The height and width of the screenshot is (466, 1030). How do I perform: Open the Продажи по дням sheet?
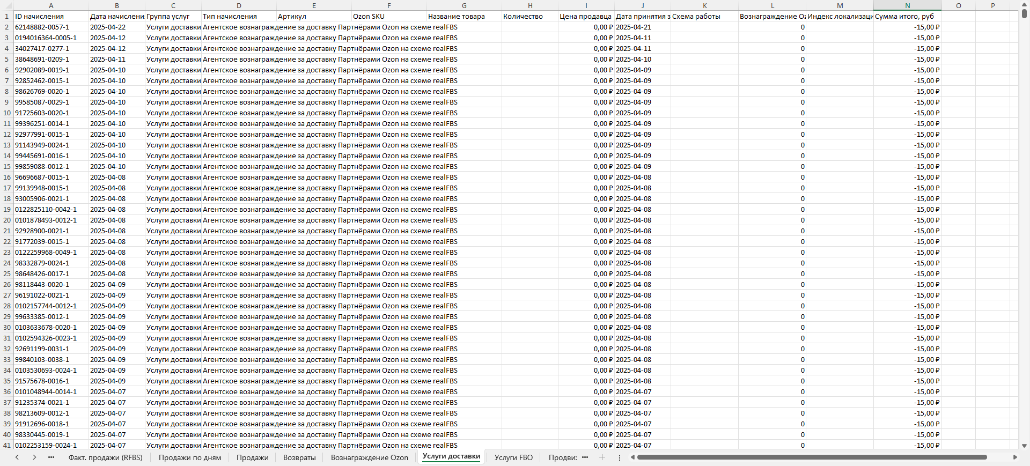click(190, 457)
